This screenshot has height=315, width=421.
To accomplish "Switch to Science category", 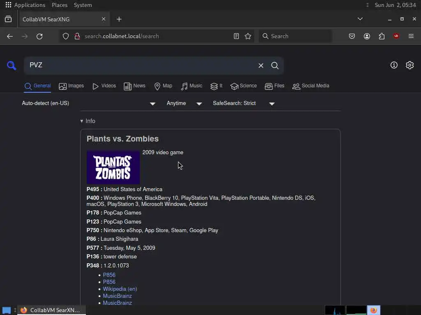I will coord(243,86).
